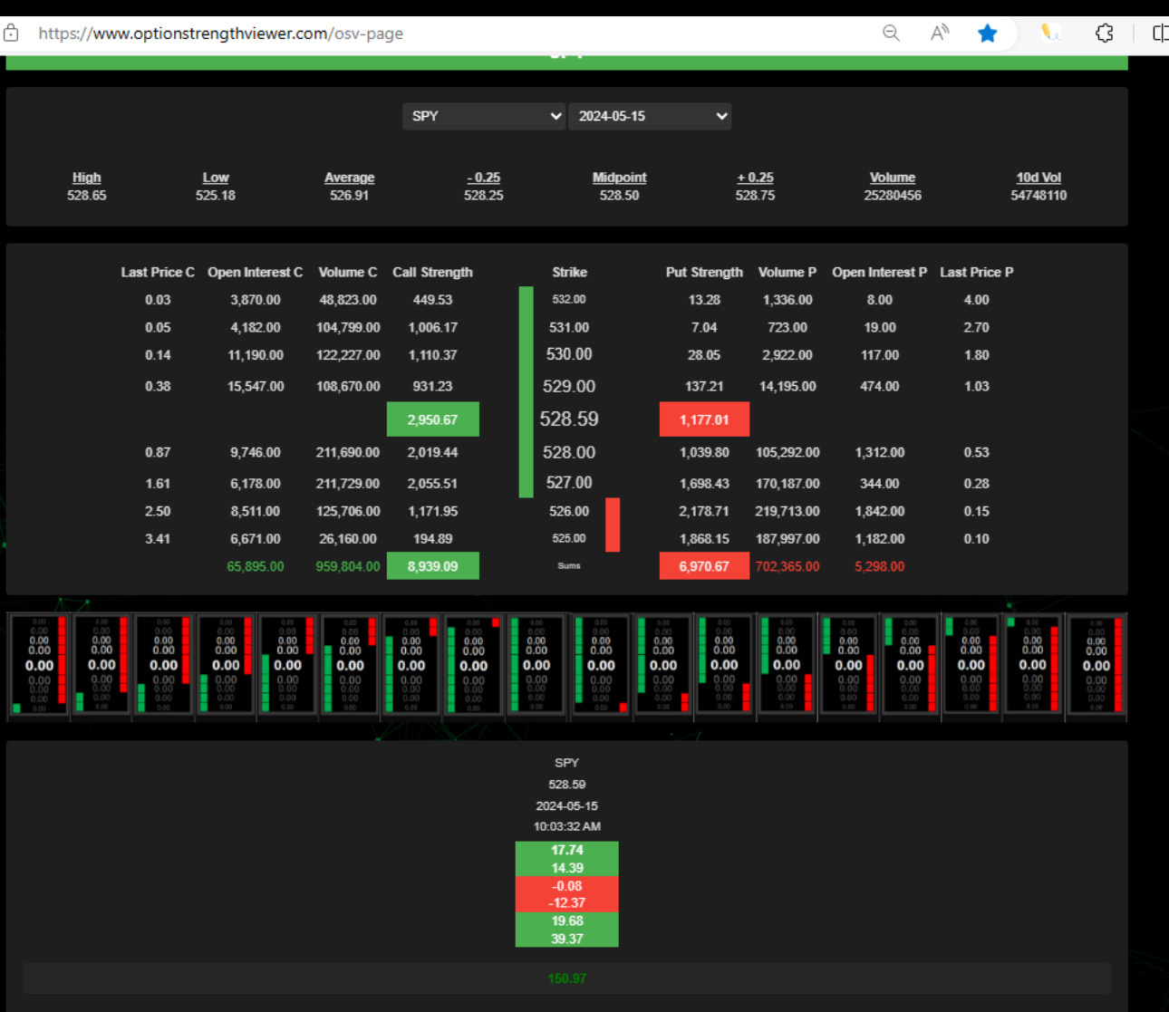Click the 25280456 volume value
The width and height of the screenshot is (1169, 1012).
point(893,196)
